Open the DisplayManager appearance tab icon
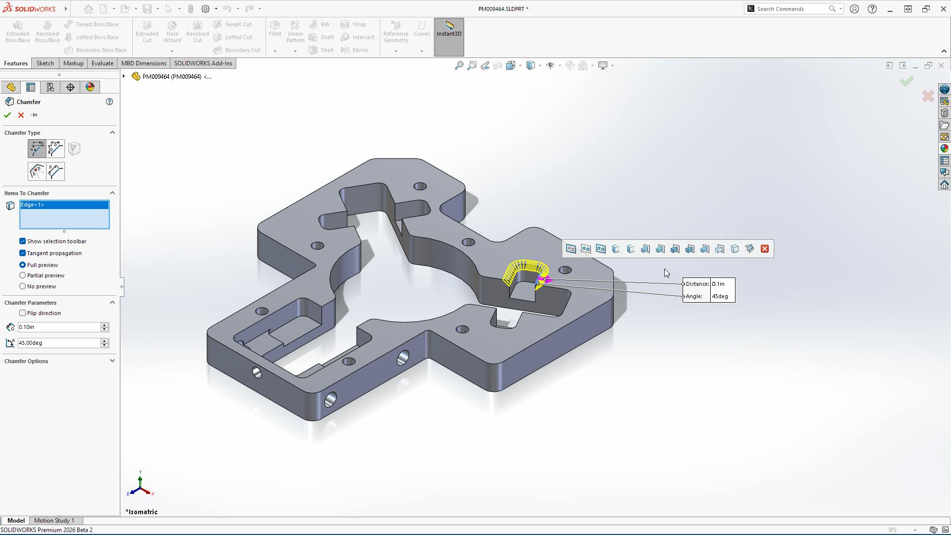951x535 pixels. [90, 87]
